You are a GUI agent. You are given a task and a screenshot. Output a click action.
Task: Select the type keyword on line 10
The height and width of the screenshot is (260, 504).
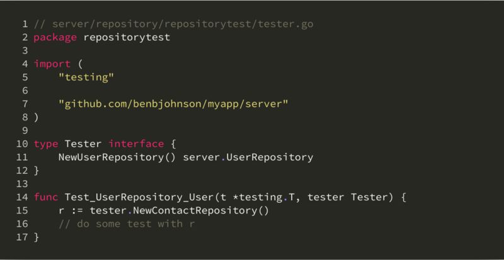[x=46, y=144]
